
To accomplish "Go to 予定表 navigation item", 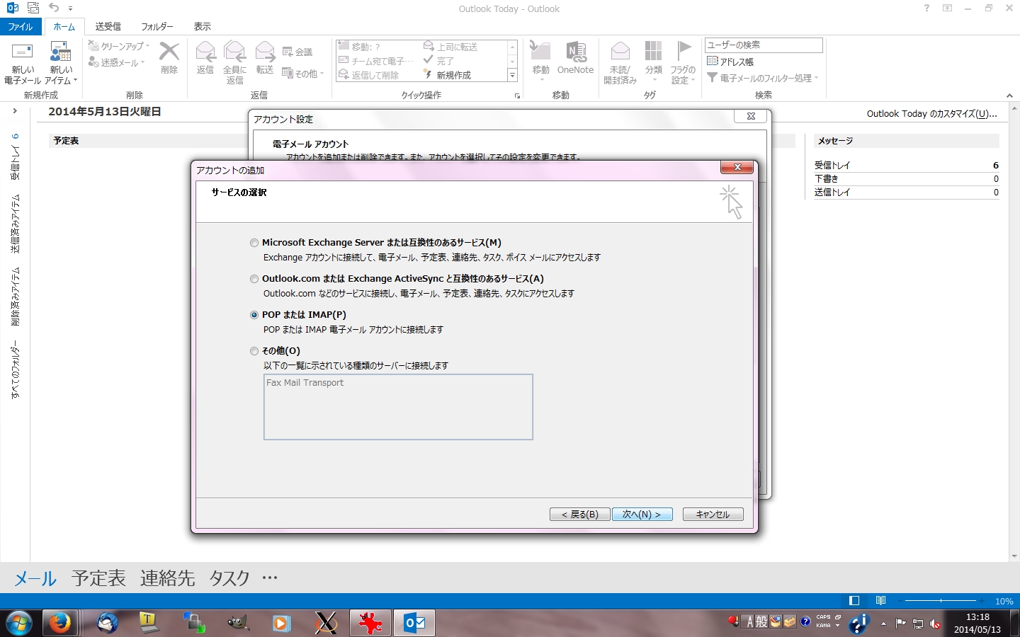I will pyautogui.click(x=98, y=578).
